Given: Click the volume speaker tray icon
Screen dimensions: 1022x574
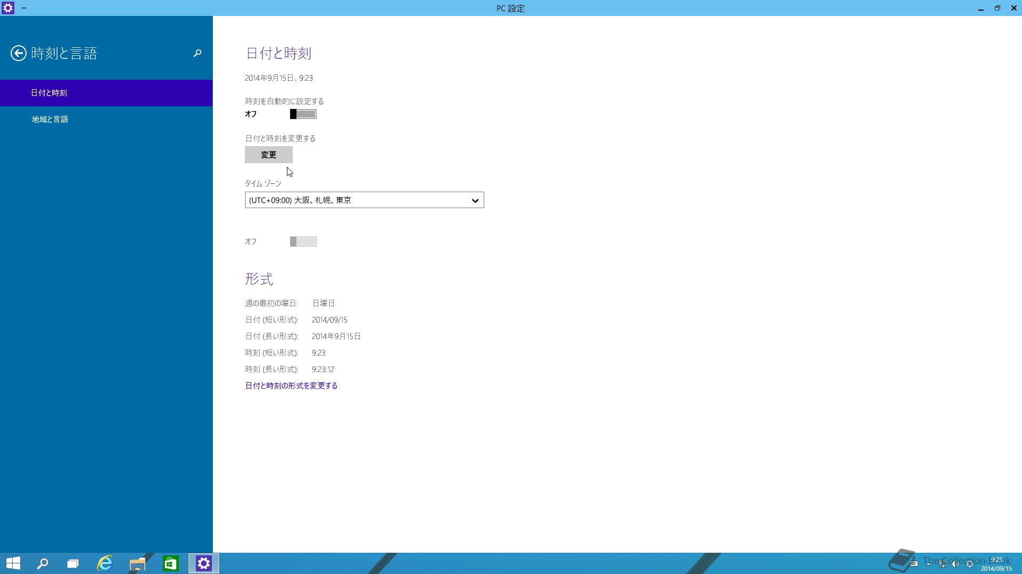Looking at the screenshot, I should (955, 564).
